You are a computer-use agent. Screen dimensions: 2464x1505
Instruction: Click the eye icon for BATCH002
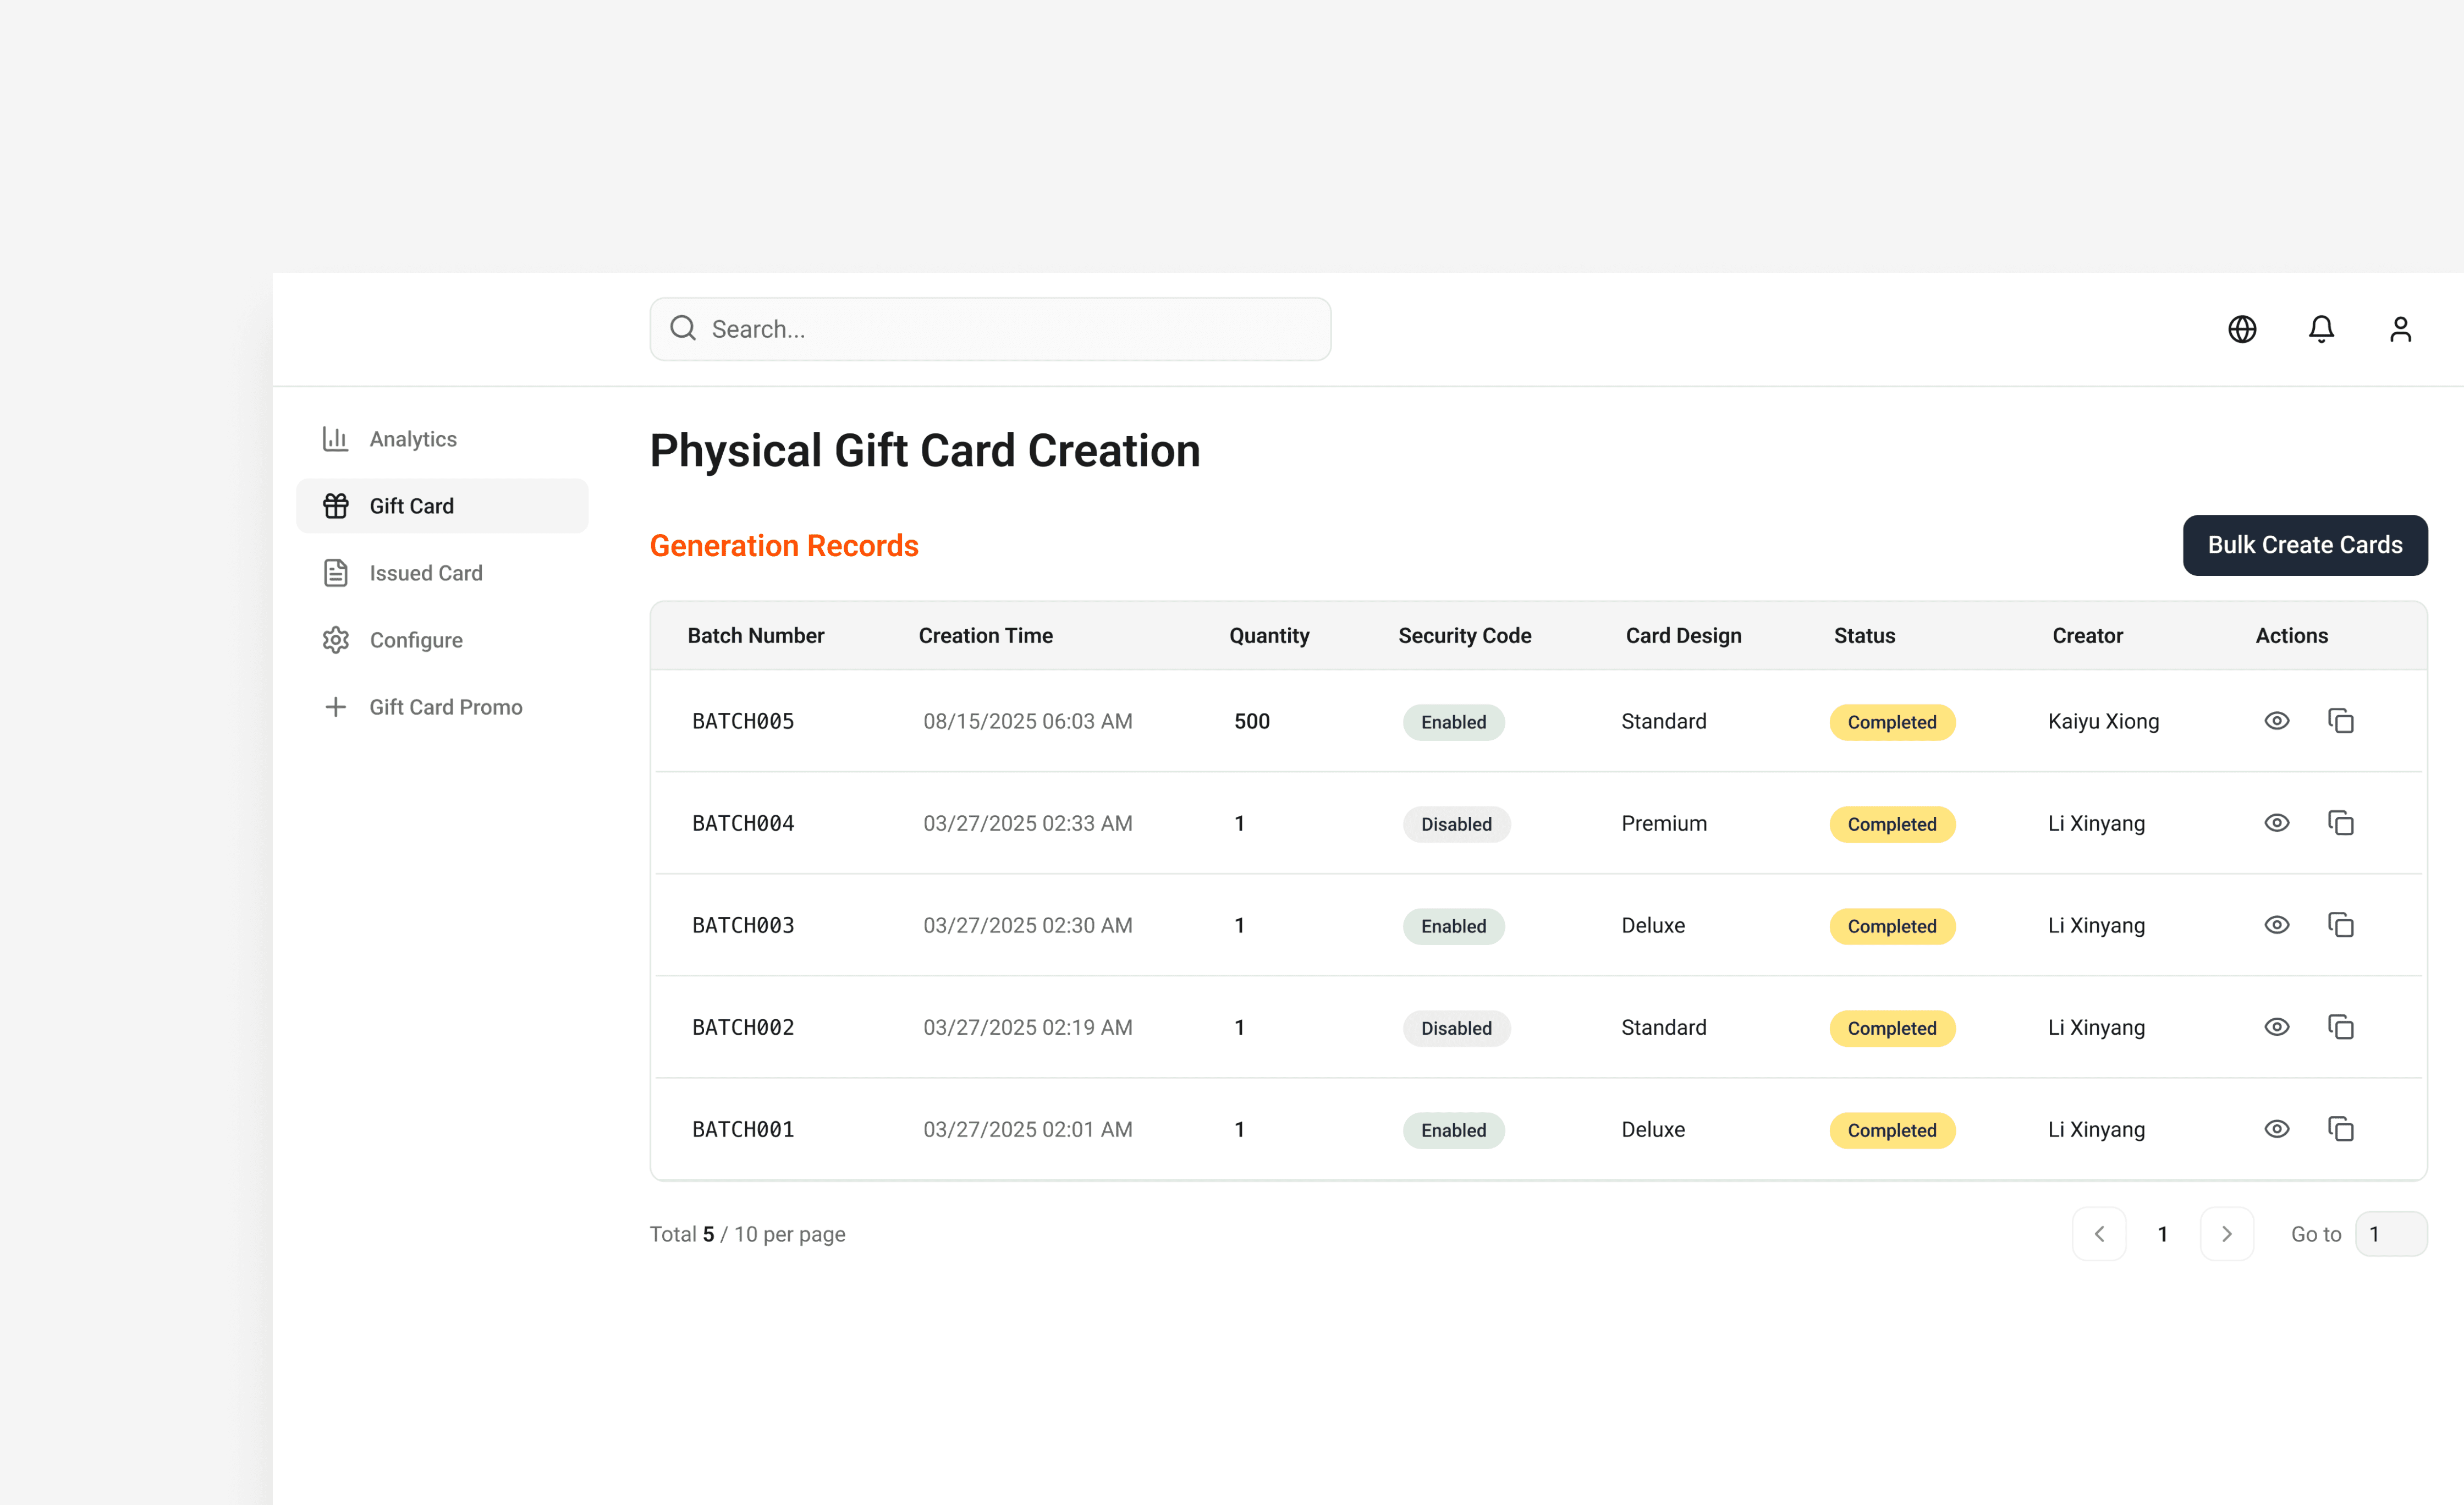tap(2277, 1027)
